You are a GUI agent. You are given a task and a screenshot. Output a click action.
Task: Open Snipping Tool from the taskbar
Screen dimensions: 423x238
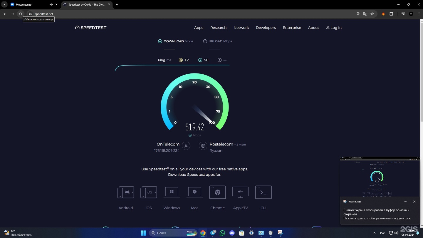click(x=280, y=233)
